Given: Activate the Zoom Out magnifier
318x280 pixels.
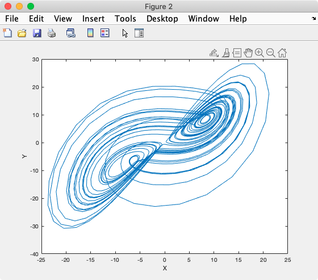Looking at the screenshot, I should [x=271, y=53].
